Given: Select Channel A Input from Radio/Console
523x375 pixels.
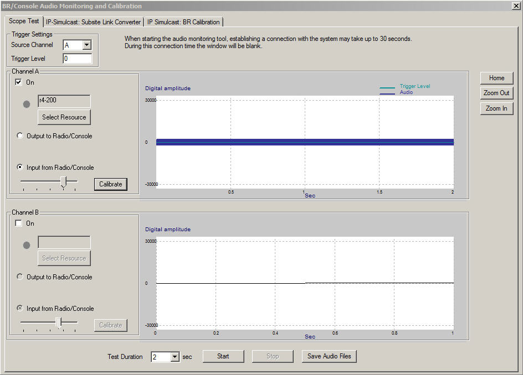Looking at the screenshot, I should (x=20, y=168).
